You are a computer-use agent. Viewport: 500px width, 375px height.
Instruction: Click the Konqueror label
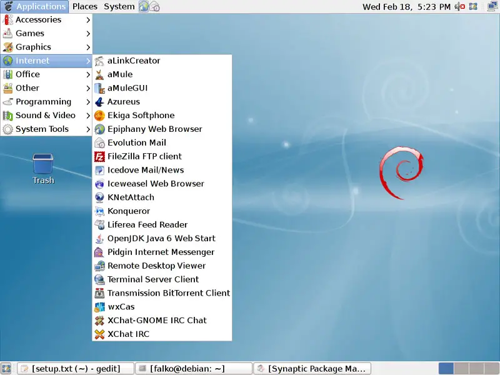tap(129, 211)
